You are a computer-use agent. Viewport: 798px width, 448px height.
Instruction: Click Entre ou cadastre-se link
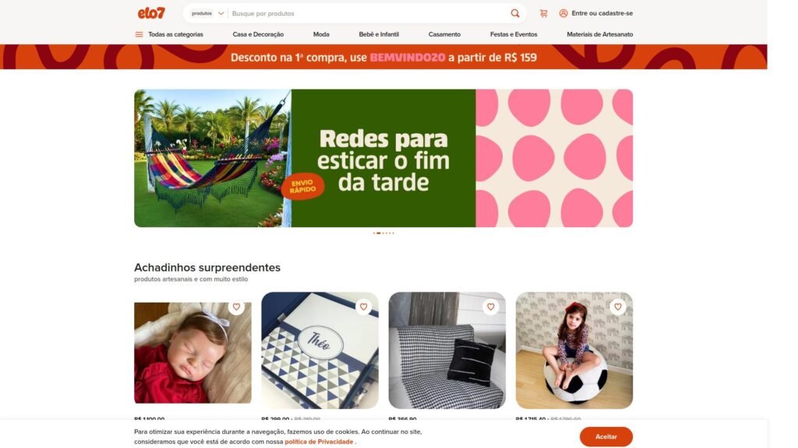coord(602,13)
